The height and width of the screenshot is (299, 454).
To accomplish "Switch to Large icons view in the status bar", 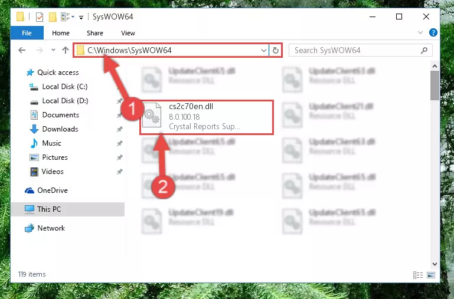I will [x=431, y=275].
